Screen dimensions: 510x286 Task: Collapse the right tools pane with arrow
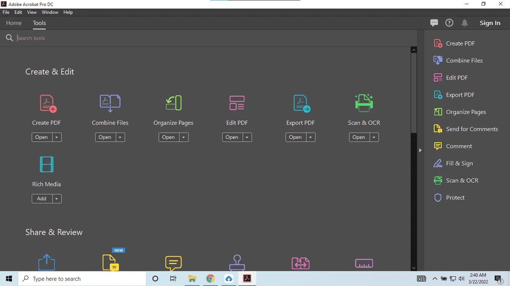point(420,150)
